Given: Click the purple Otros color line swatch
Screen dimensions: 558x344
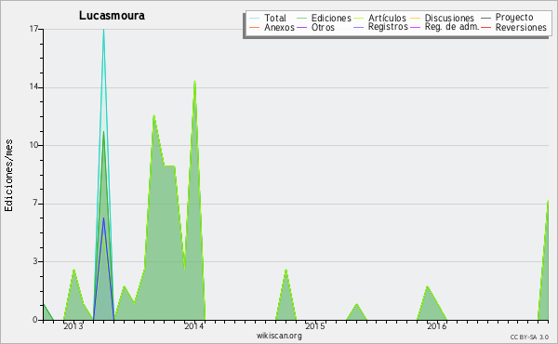Looking at the screenshot, I should pos(301,27).
